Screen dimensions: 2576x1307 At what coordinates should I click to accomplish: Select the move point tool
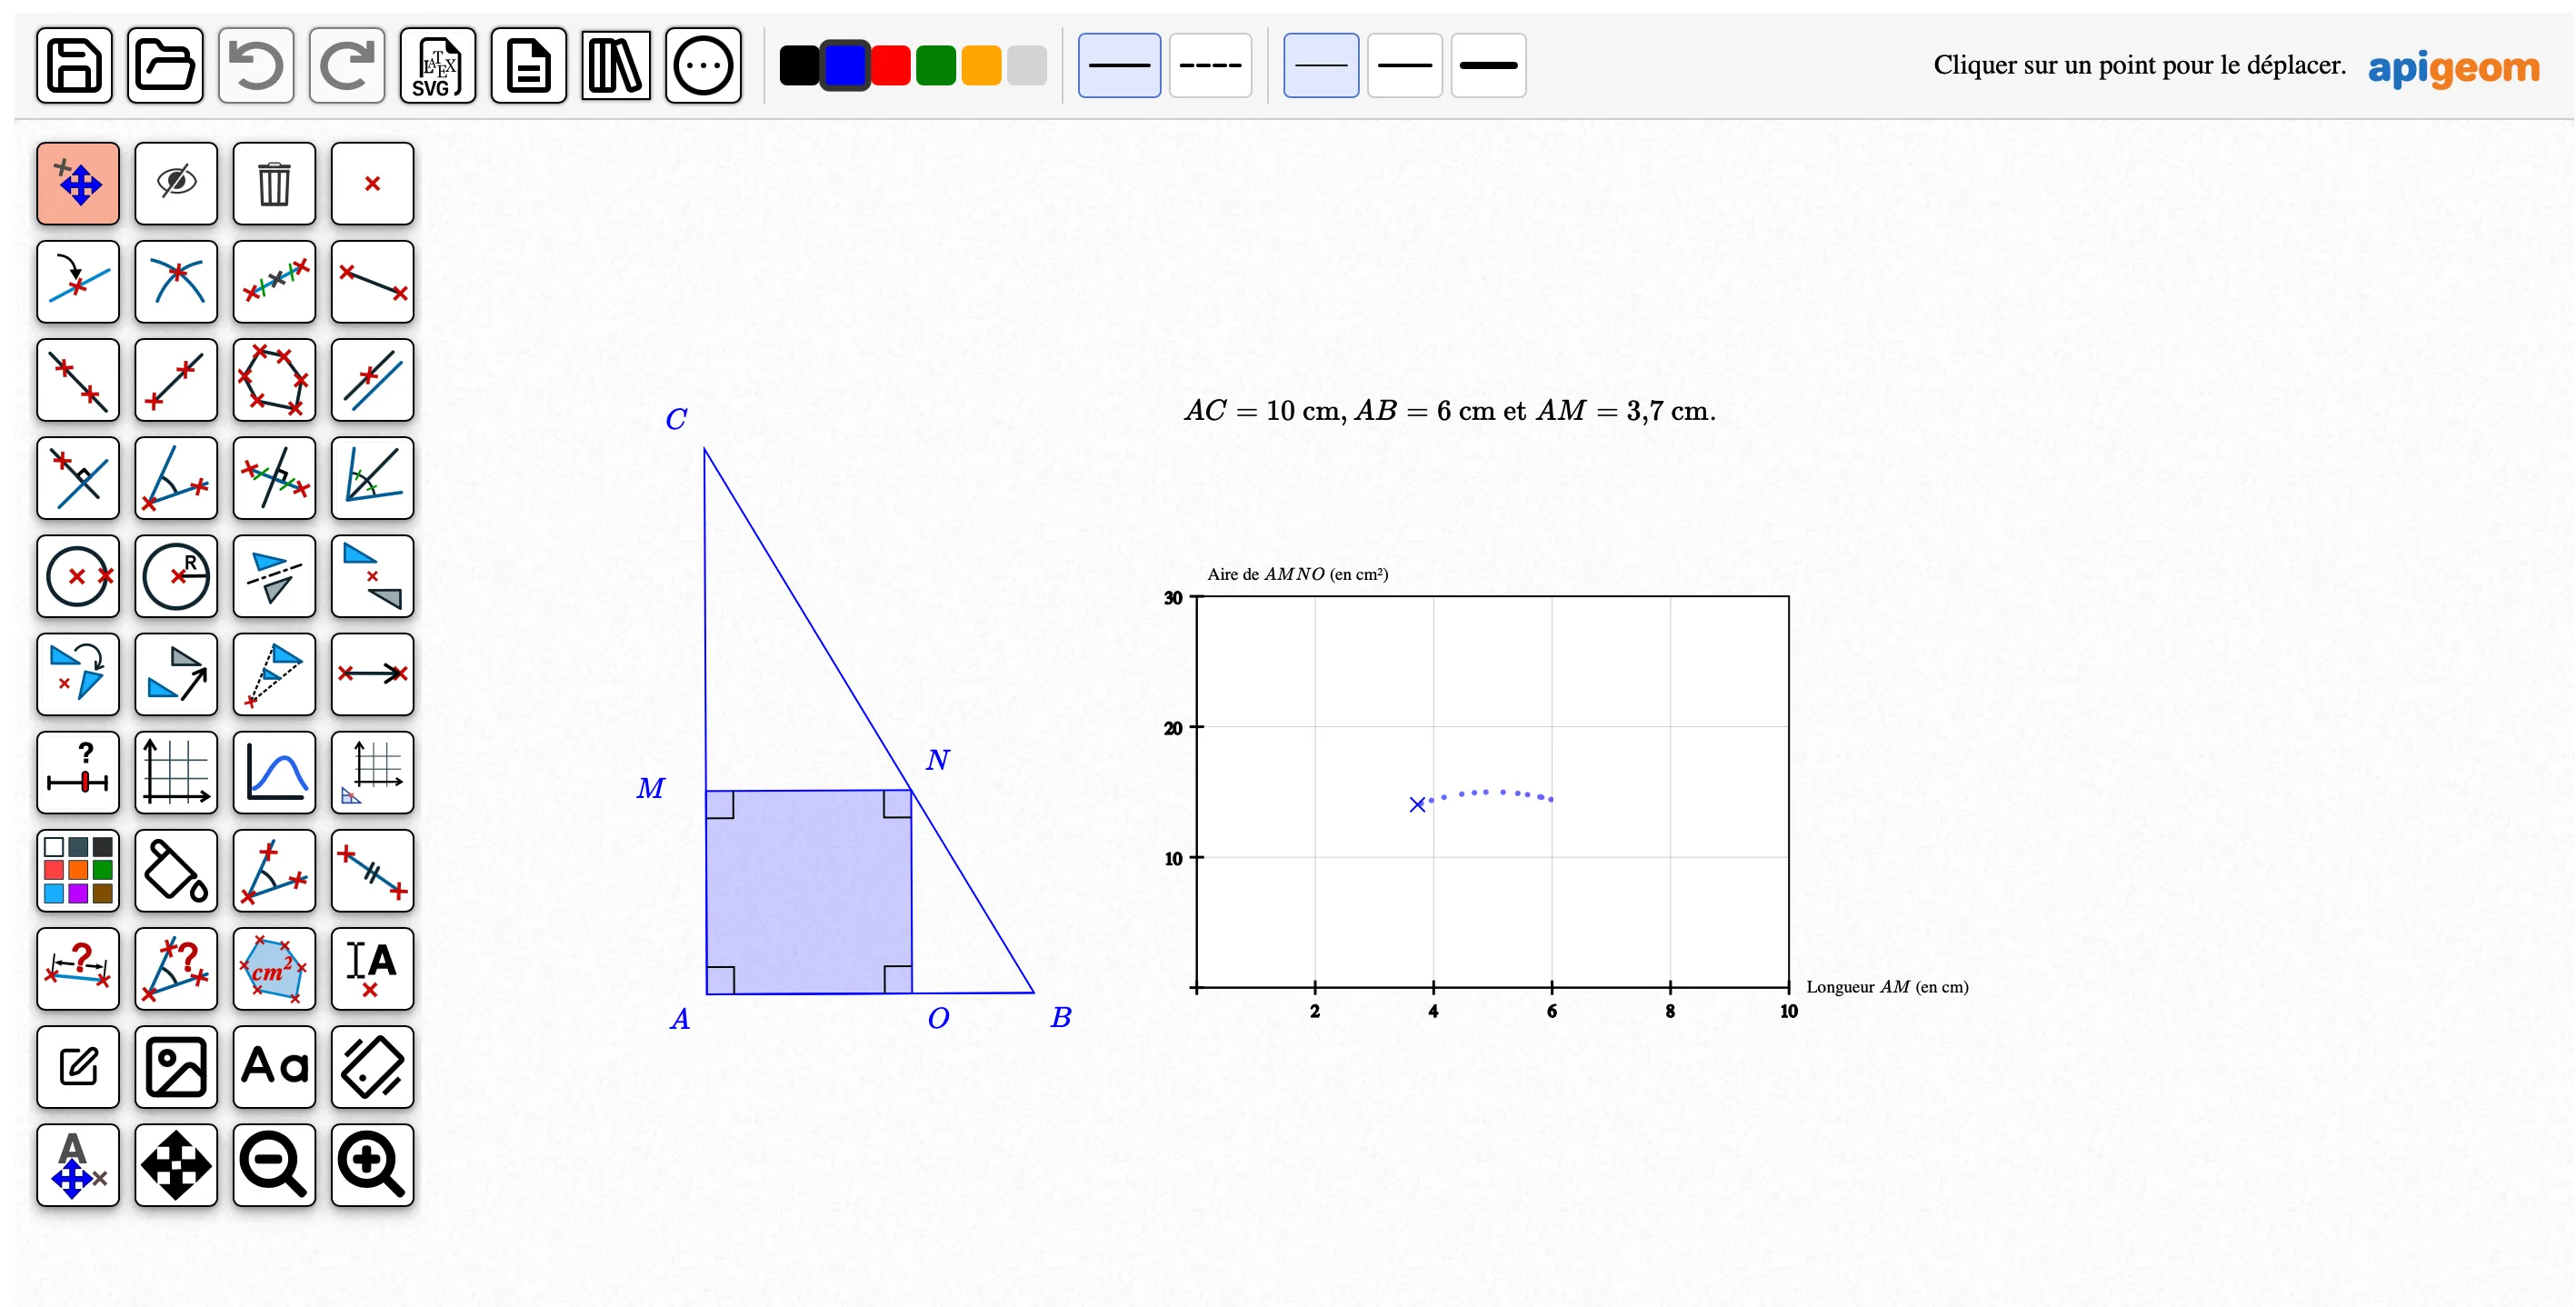point(78,183)
